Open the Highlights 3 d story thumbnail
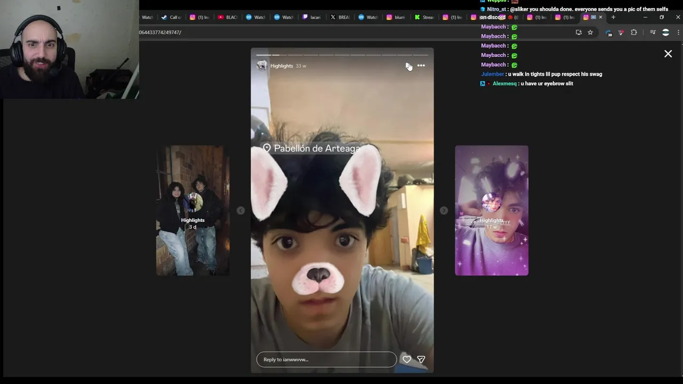This screenshot has width=683, height=384. 193,211
